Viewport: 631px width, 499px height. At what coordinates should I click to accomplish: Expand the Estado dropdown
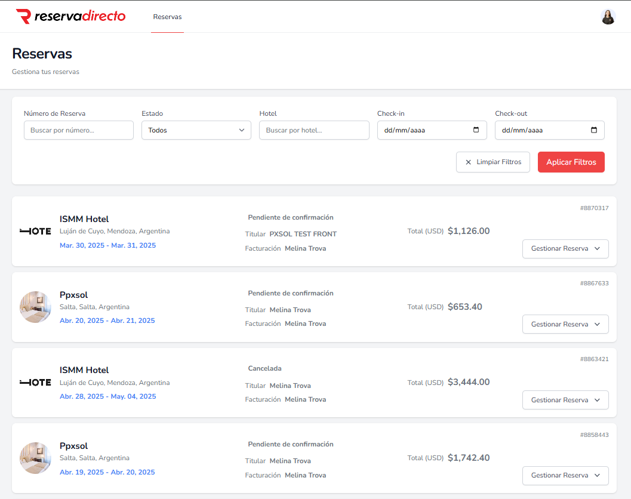pyautogui.click(x=196, y=130)
